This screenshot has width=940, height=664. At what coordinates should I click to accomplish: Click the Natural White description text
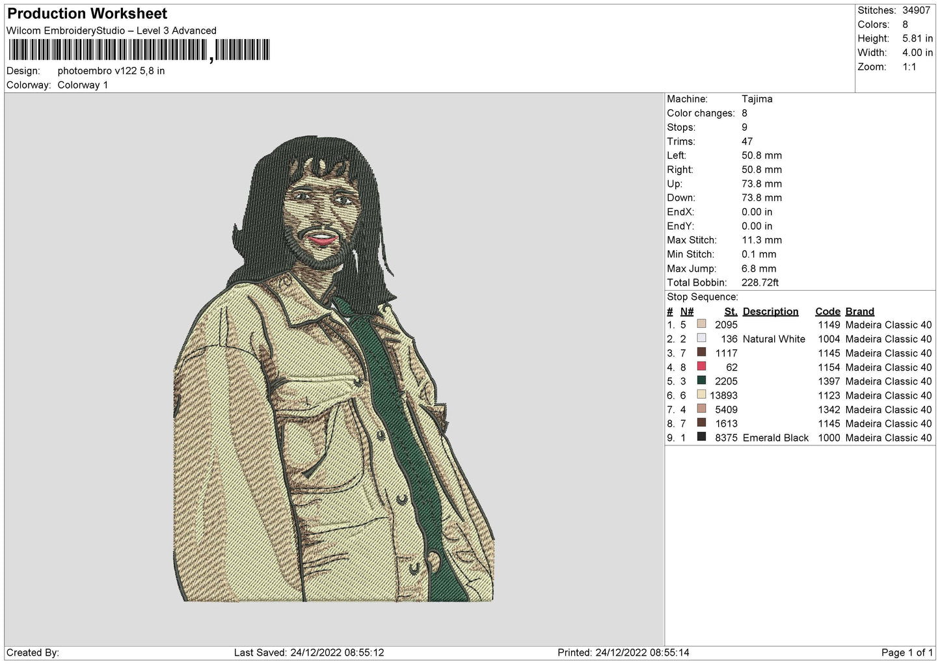[x=774, y=339]
